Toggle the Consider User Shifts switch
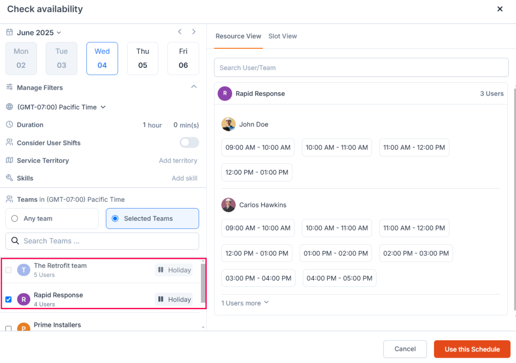 tap(189, 143)
